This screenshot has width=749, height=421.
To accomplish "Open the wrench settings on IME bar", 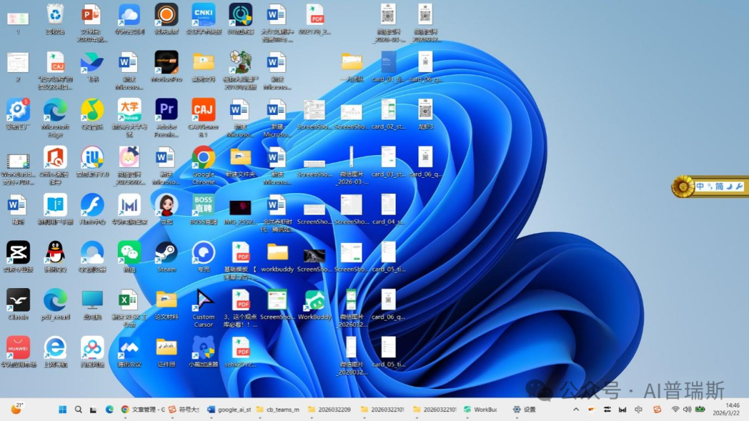I will (739, 186).
